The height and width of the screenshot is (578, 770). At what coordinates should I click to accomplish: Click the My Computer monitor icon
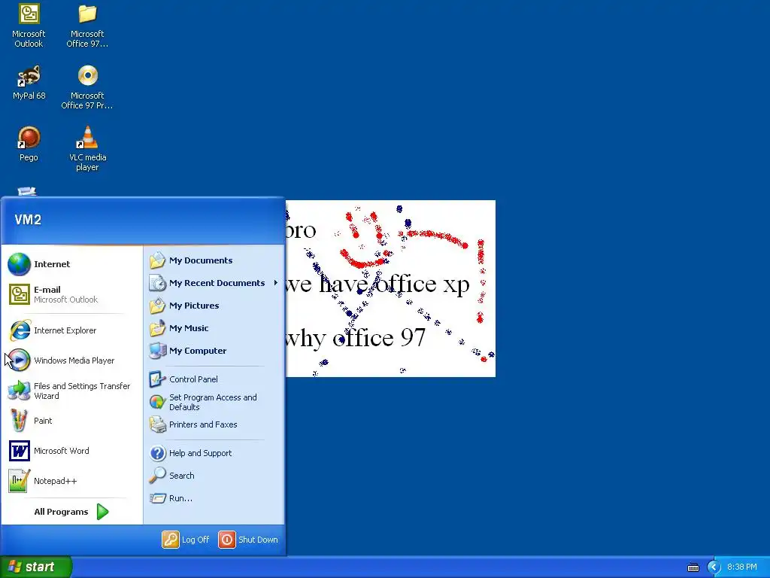pos(158,351)
